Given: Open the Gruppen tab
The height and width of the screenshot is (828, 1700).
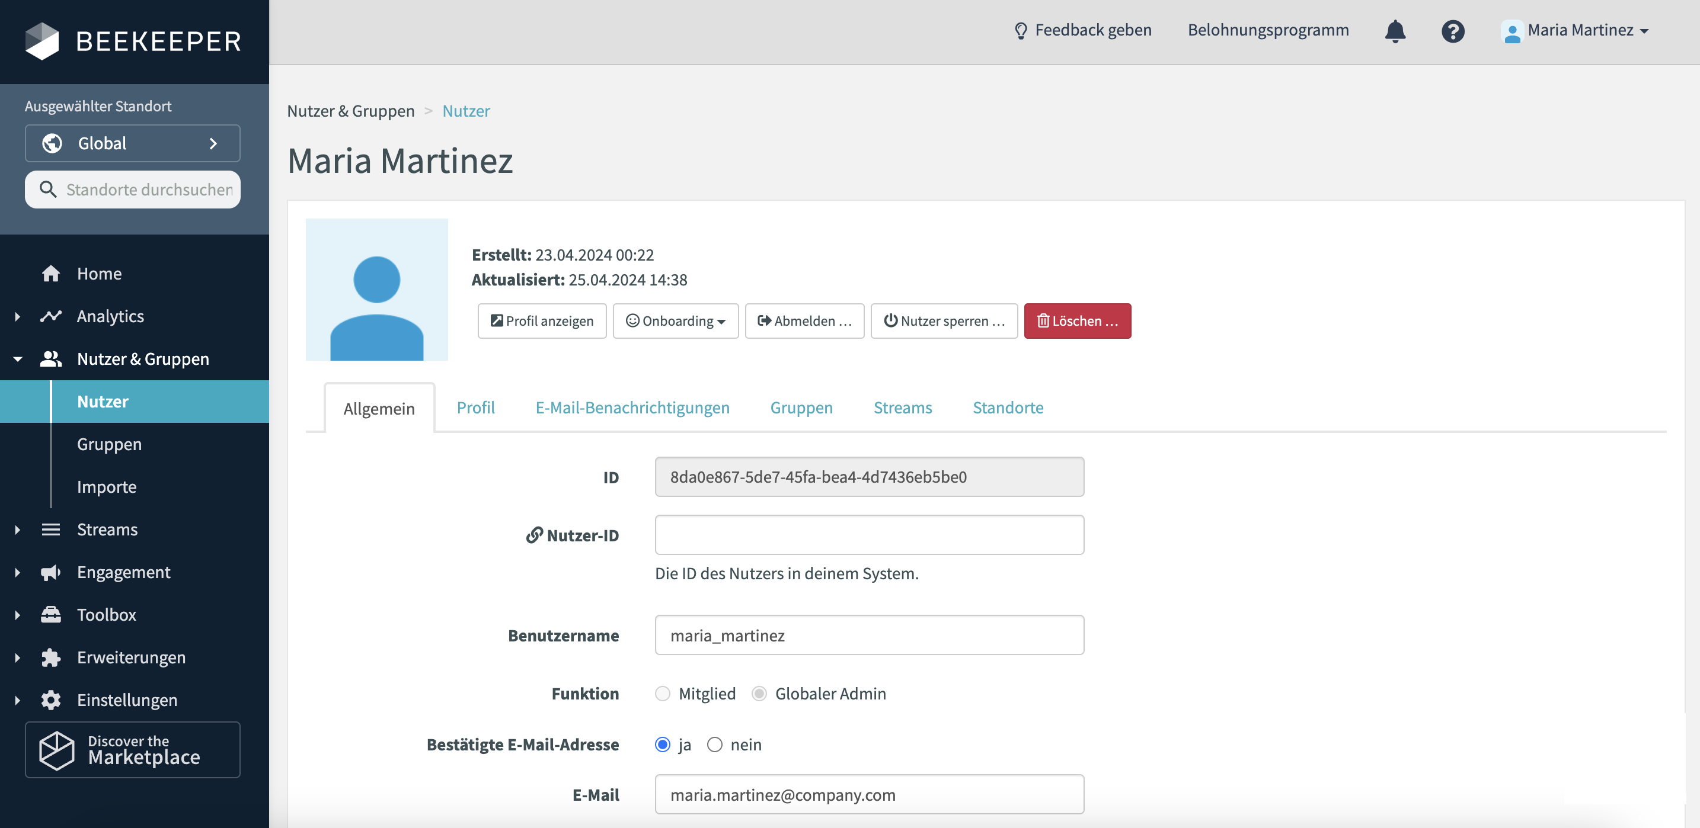Looking at the screenshot, I should point(801,407).
